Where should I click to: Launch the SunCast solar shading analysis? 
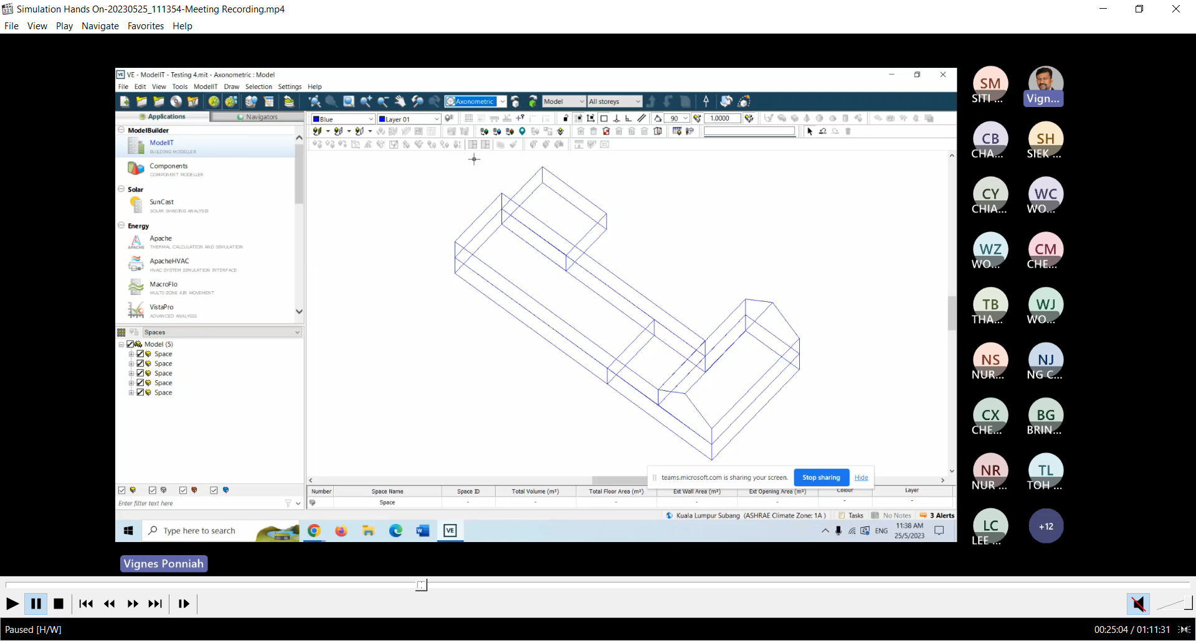pyautogui.click(x=161, y=202)
